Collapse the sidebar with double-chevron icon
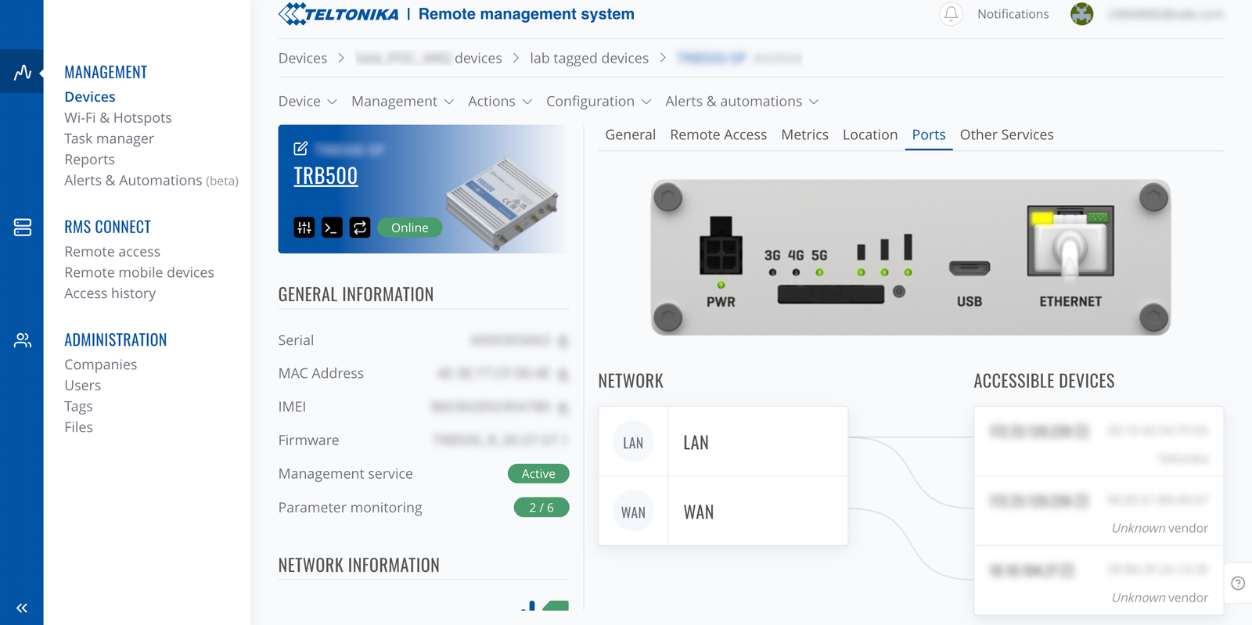Image resolution: width=1252 pixels, height=625 pixels. [22, 608]
